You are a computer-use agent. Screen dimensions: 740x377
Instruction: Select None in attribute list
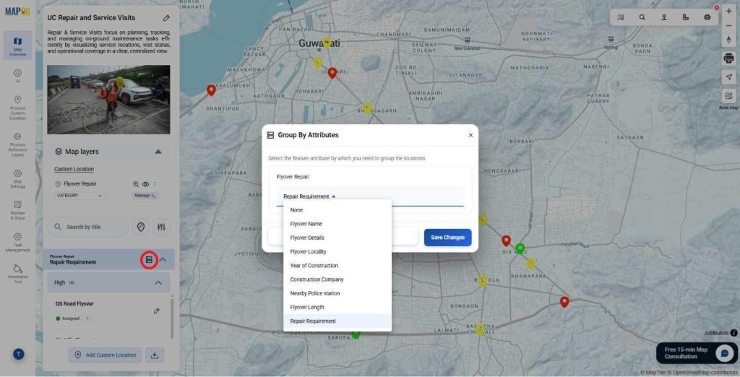tap(337, 210)
